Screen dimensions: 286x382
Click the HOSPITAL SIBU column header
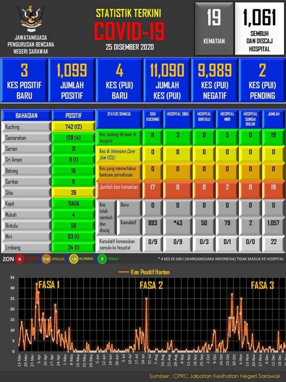coord(178,119)
